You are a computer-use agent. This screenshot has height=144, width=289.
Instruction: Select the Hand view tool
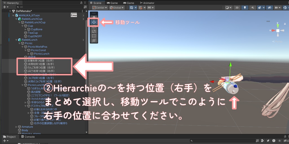(x=94, y=17)
